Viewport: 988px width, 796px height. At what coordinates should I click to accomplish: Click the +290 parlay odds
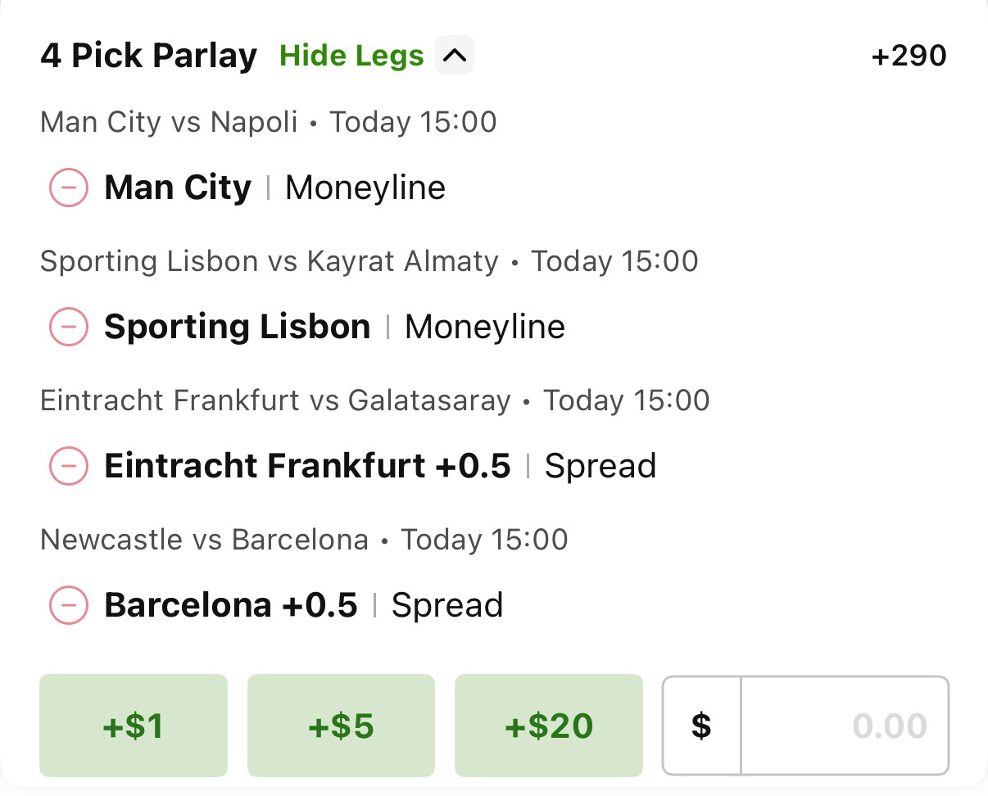[909, 56]
